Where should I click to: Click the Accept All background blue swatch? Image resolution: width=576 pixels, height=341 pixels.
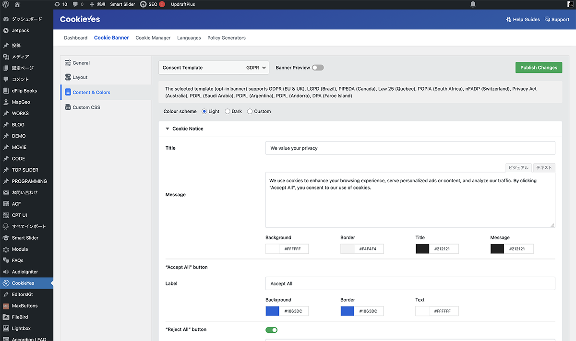(x=272, y=311)
